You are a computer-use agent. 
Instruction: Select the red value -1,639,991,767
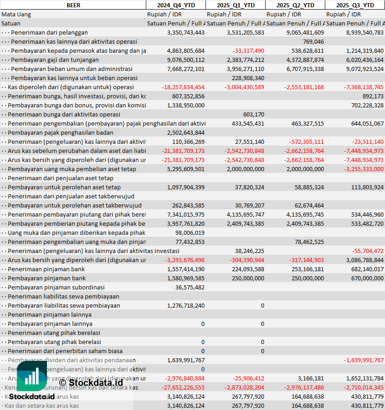[364, 360]
